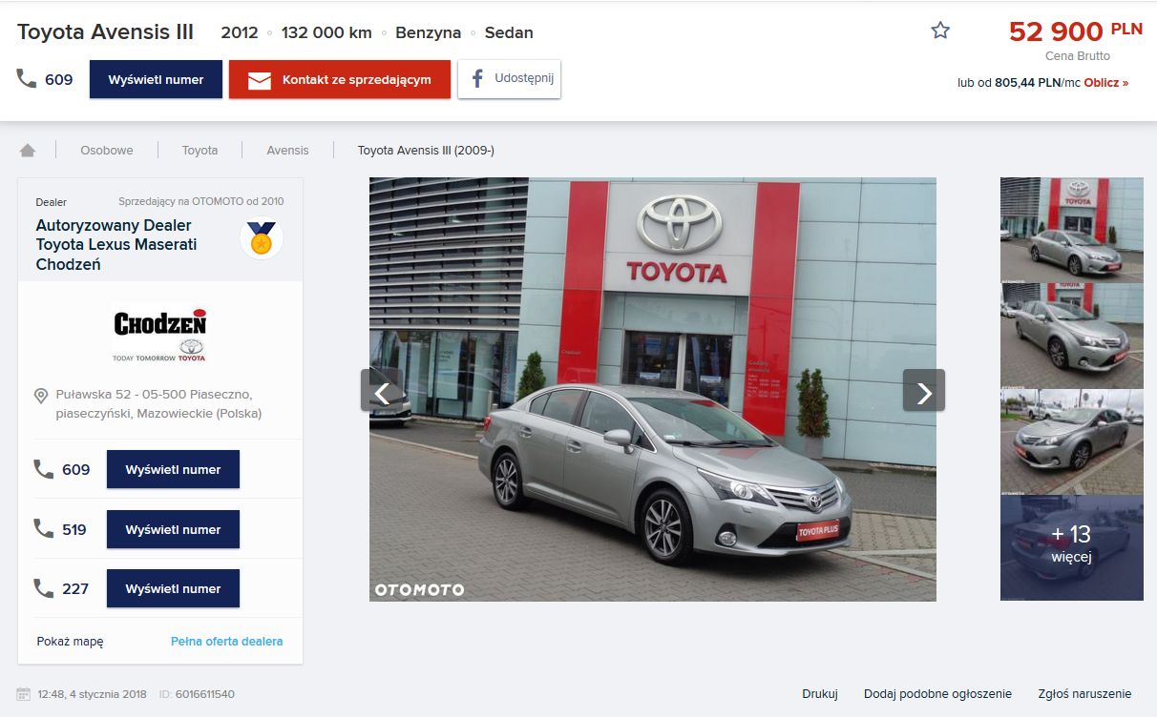The width and height of the screenshot is (1157, 717).
Task: Go to Avensis breadcrumb
Action: [287, 151]
